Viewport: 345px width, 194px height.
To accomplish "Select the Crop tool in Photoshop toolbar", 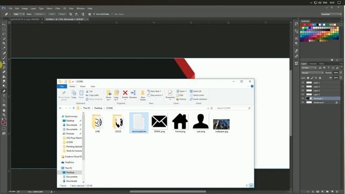I will pos(4,43).
